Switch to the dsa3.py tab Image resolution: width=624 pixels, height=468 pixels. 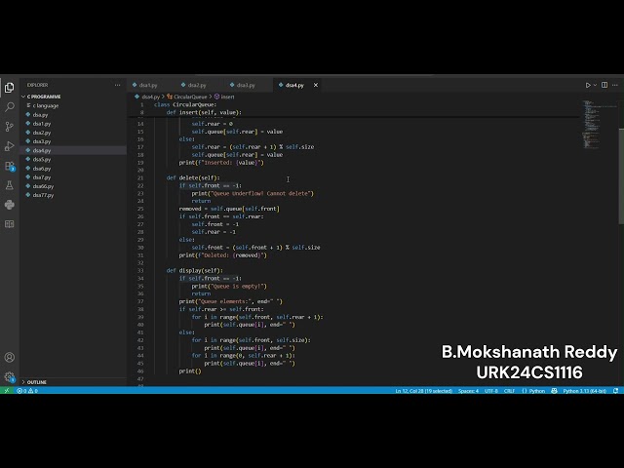point(245,85)
